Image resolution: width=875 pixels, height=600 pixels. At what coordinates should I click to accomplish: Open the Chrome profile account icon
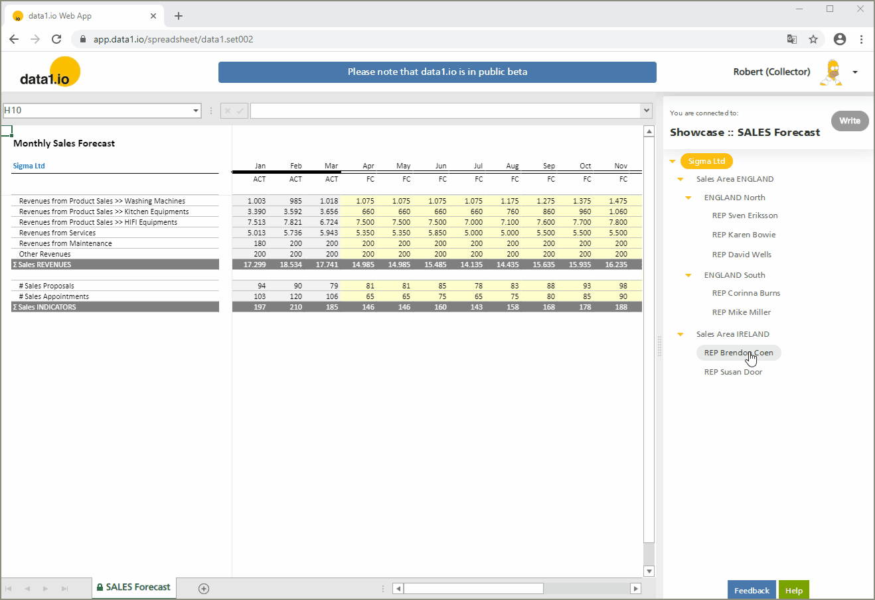tap(840, 39)
